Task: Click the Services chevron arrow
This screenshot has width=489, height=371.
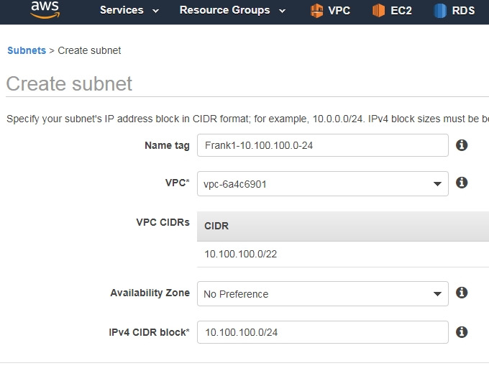Action: pyautogui.click(x=155, y=12)
